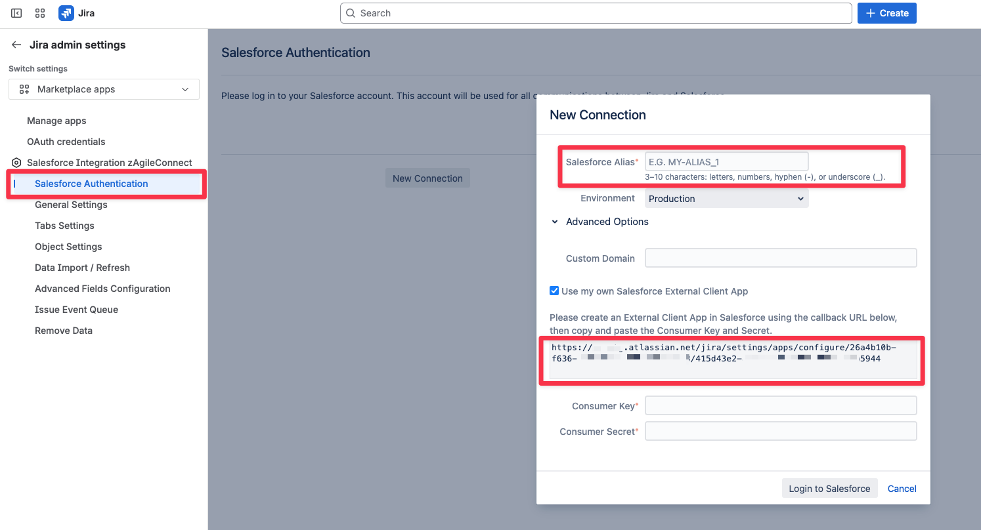Focus the Salesforce Alias field

727,161
